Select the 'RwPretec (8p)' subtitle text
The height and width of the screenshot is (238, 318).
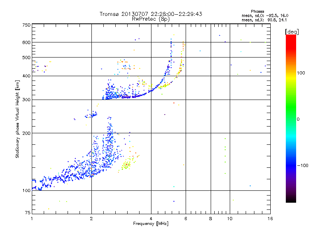point(151,19)
